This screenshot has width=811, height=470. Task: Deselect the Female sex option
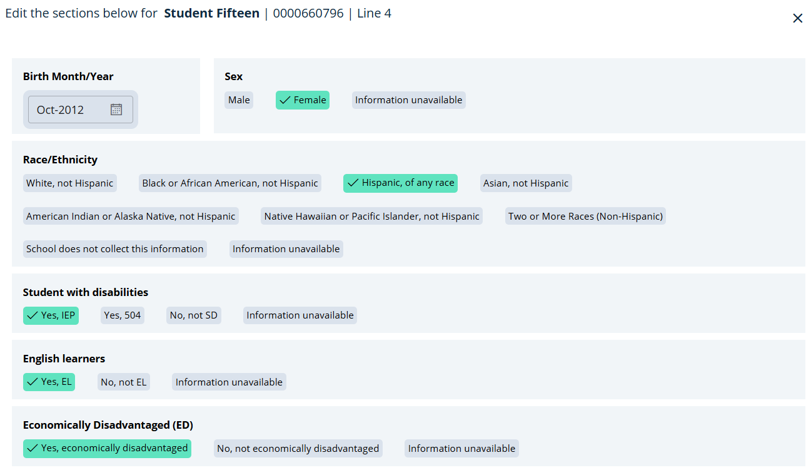[303, 100]
